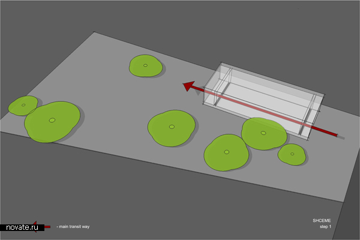Select the topmost green tree canopy
Viewport: 360px width, 240px height.
(x=145, y=65)
